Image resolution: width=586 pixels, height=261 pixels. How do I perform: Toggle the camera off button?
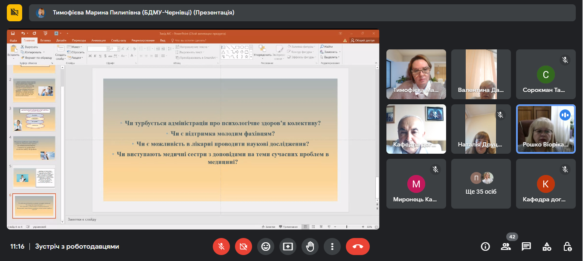(x=244, y=246)
